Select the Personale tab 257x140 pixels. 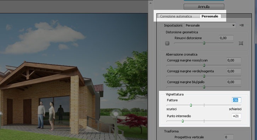click(x=210, y=16)
